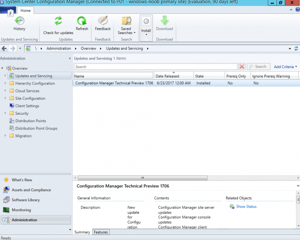Click horizontal scrollbar right arrow

[298, 178]
